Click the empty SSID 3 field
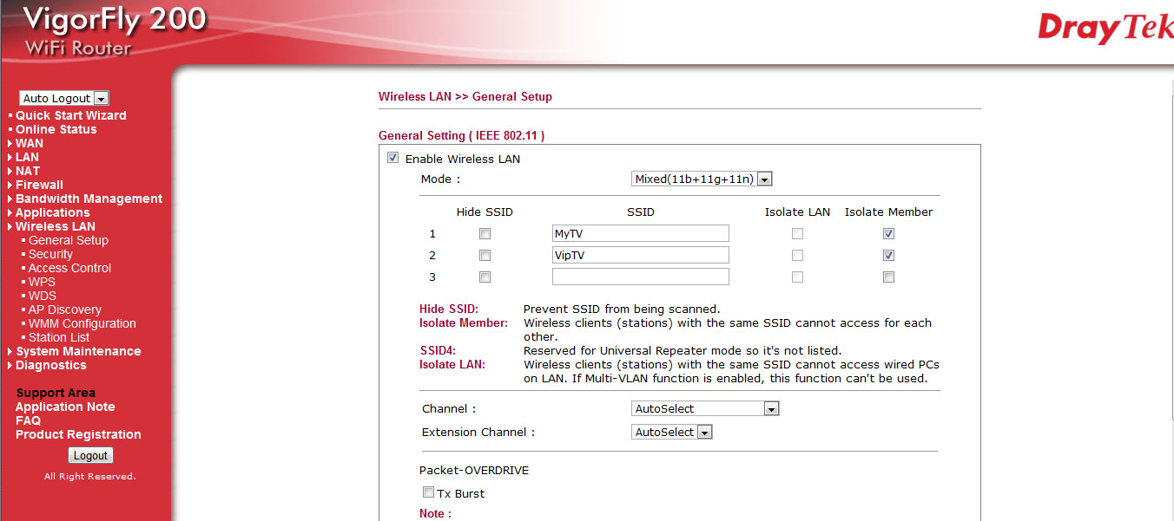The width and height of the screenshot is (1174, 521). click(641, 277)
